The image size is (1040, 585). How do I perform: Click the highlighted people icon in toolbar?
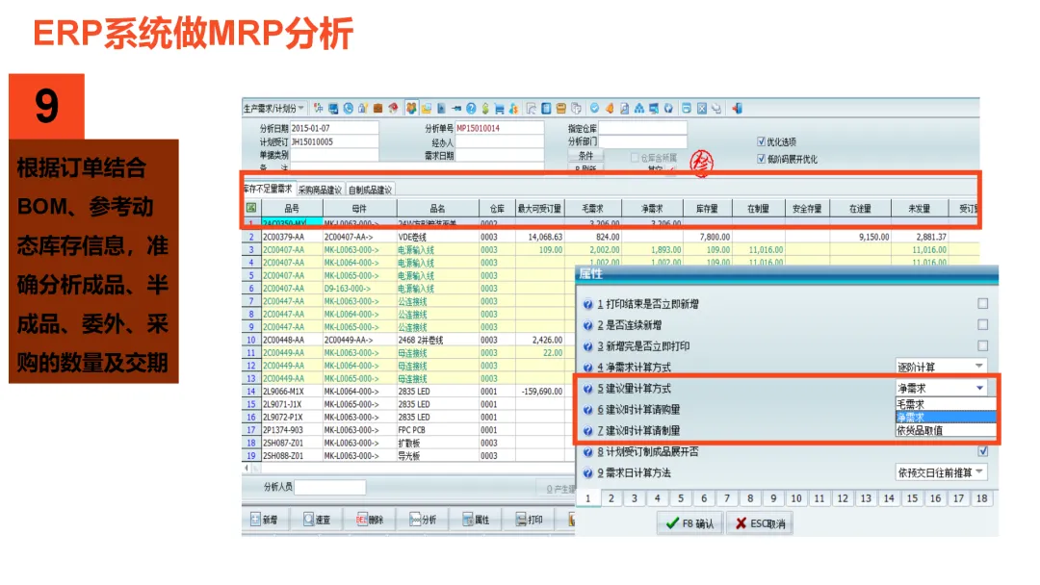click(x=411, y=108)
